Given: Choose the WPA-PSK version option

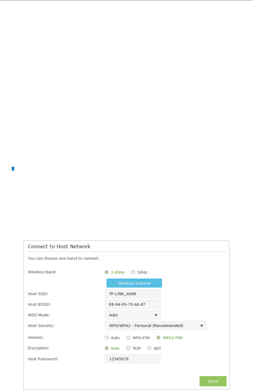Looking at the screenshot, I should click(x=128, y=338).
